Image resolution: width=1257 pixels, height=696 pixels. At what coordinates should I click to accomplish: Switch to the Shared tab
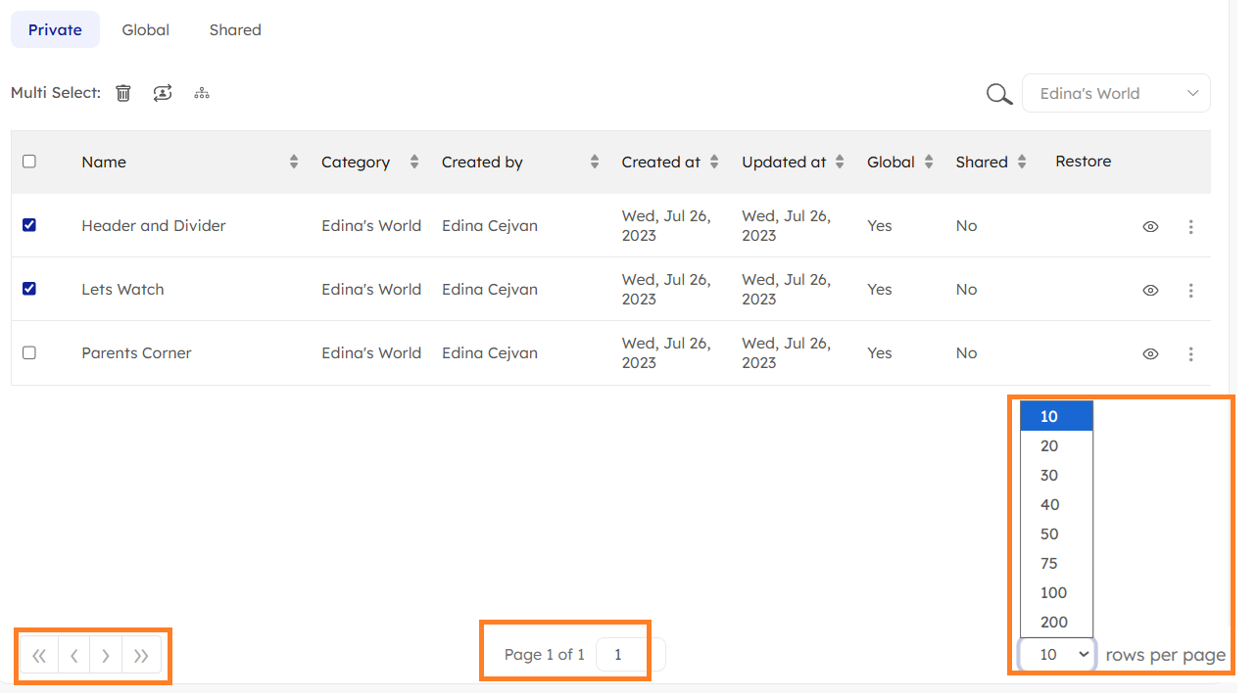pos(235,30)
